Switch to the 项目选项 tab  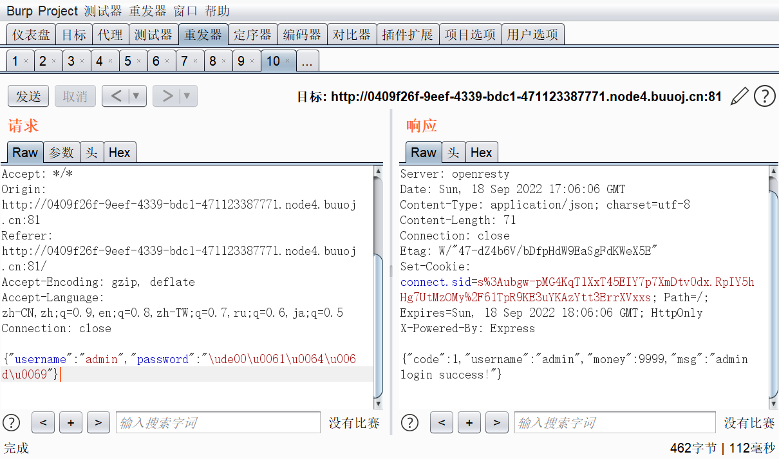[x=470, y=35]
